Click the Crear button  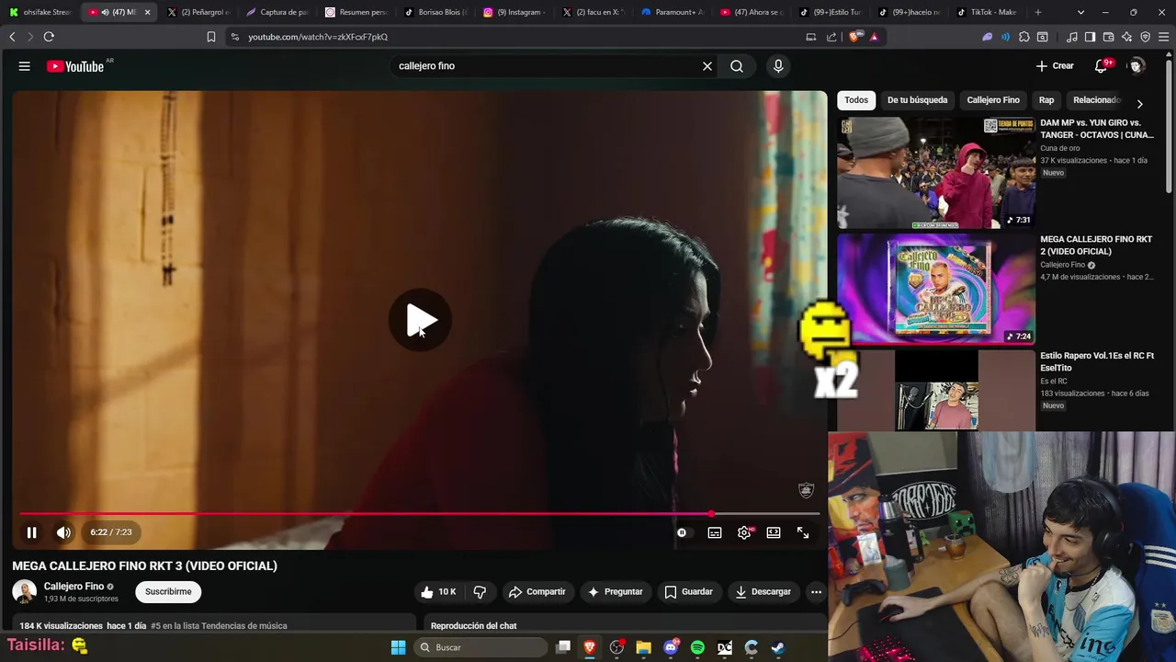point(1055,66)
